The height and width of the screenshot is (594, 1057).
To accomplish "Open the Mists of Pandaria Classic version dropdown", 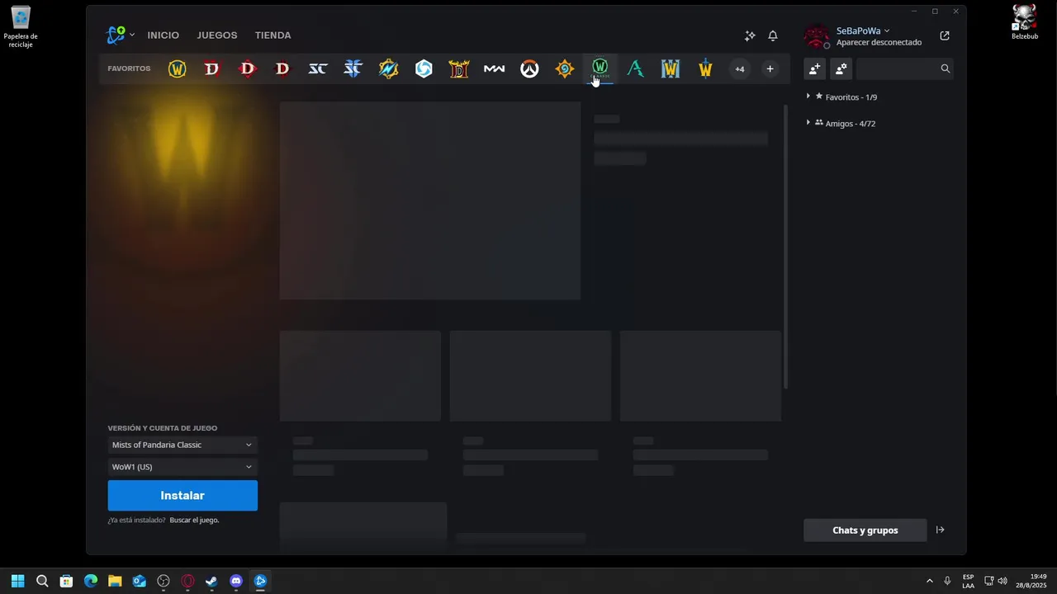I will pos(182,445).
